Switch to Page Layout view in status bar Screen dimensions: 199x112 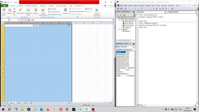(86, 105)
